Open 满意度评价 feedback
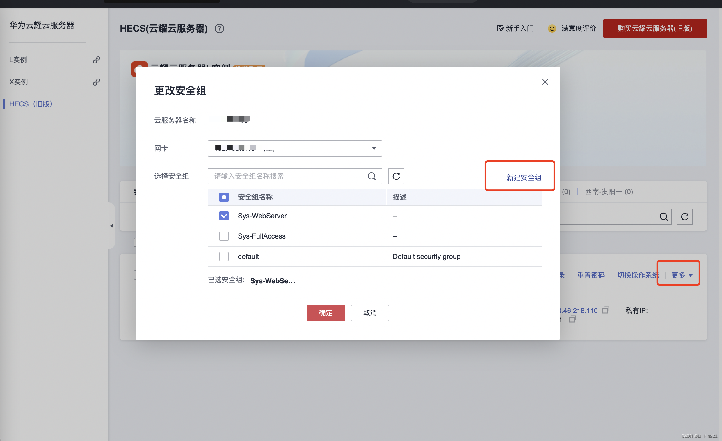Screen dimensions: 722x441 tap(572, 29)
